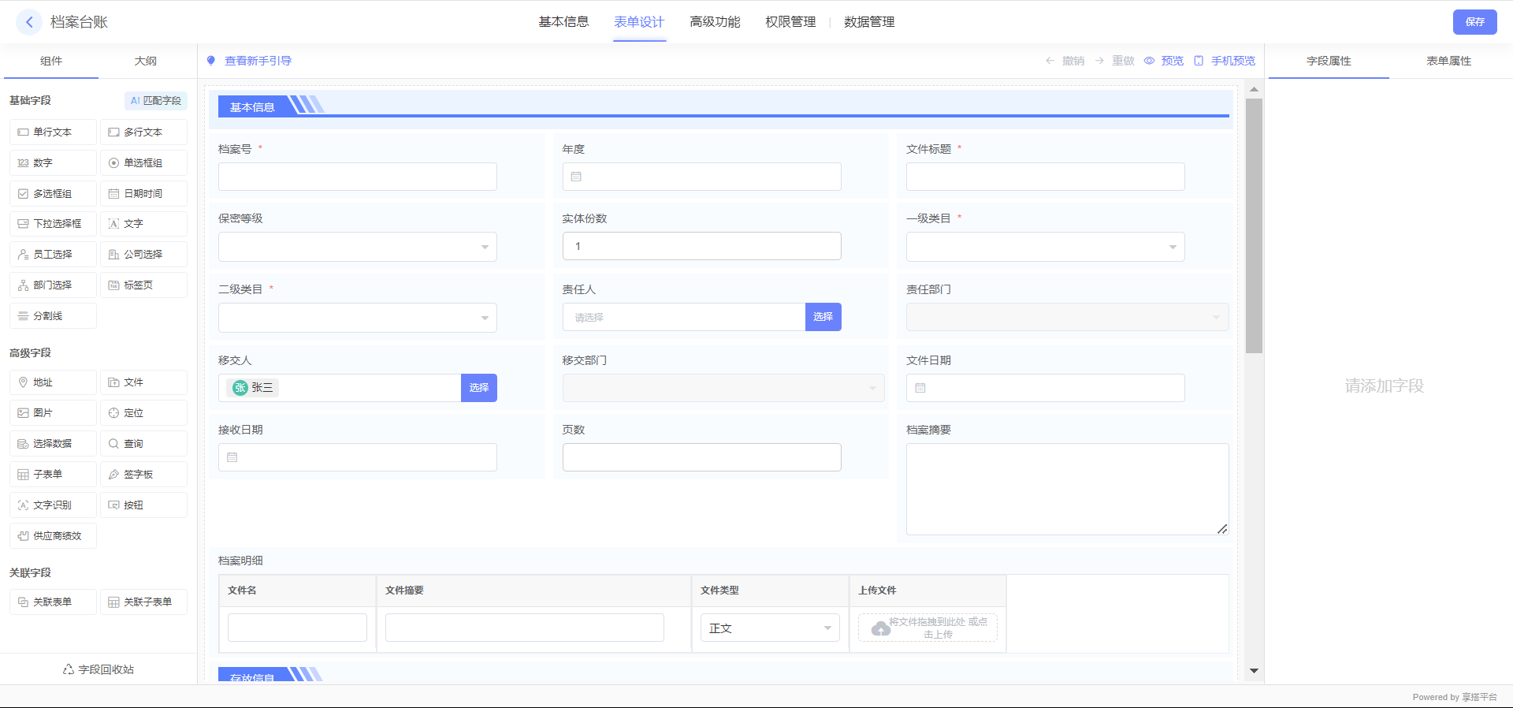Click 选择 button next to 责任人

(823, 317)
